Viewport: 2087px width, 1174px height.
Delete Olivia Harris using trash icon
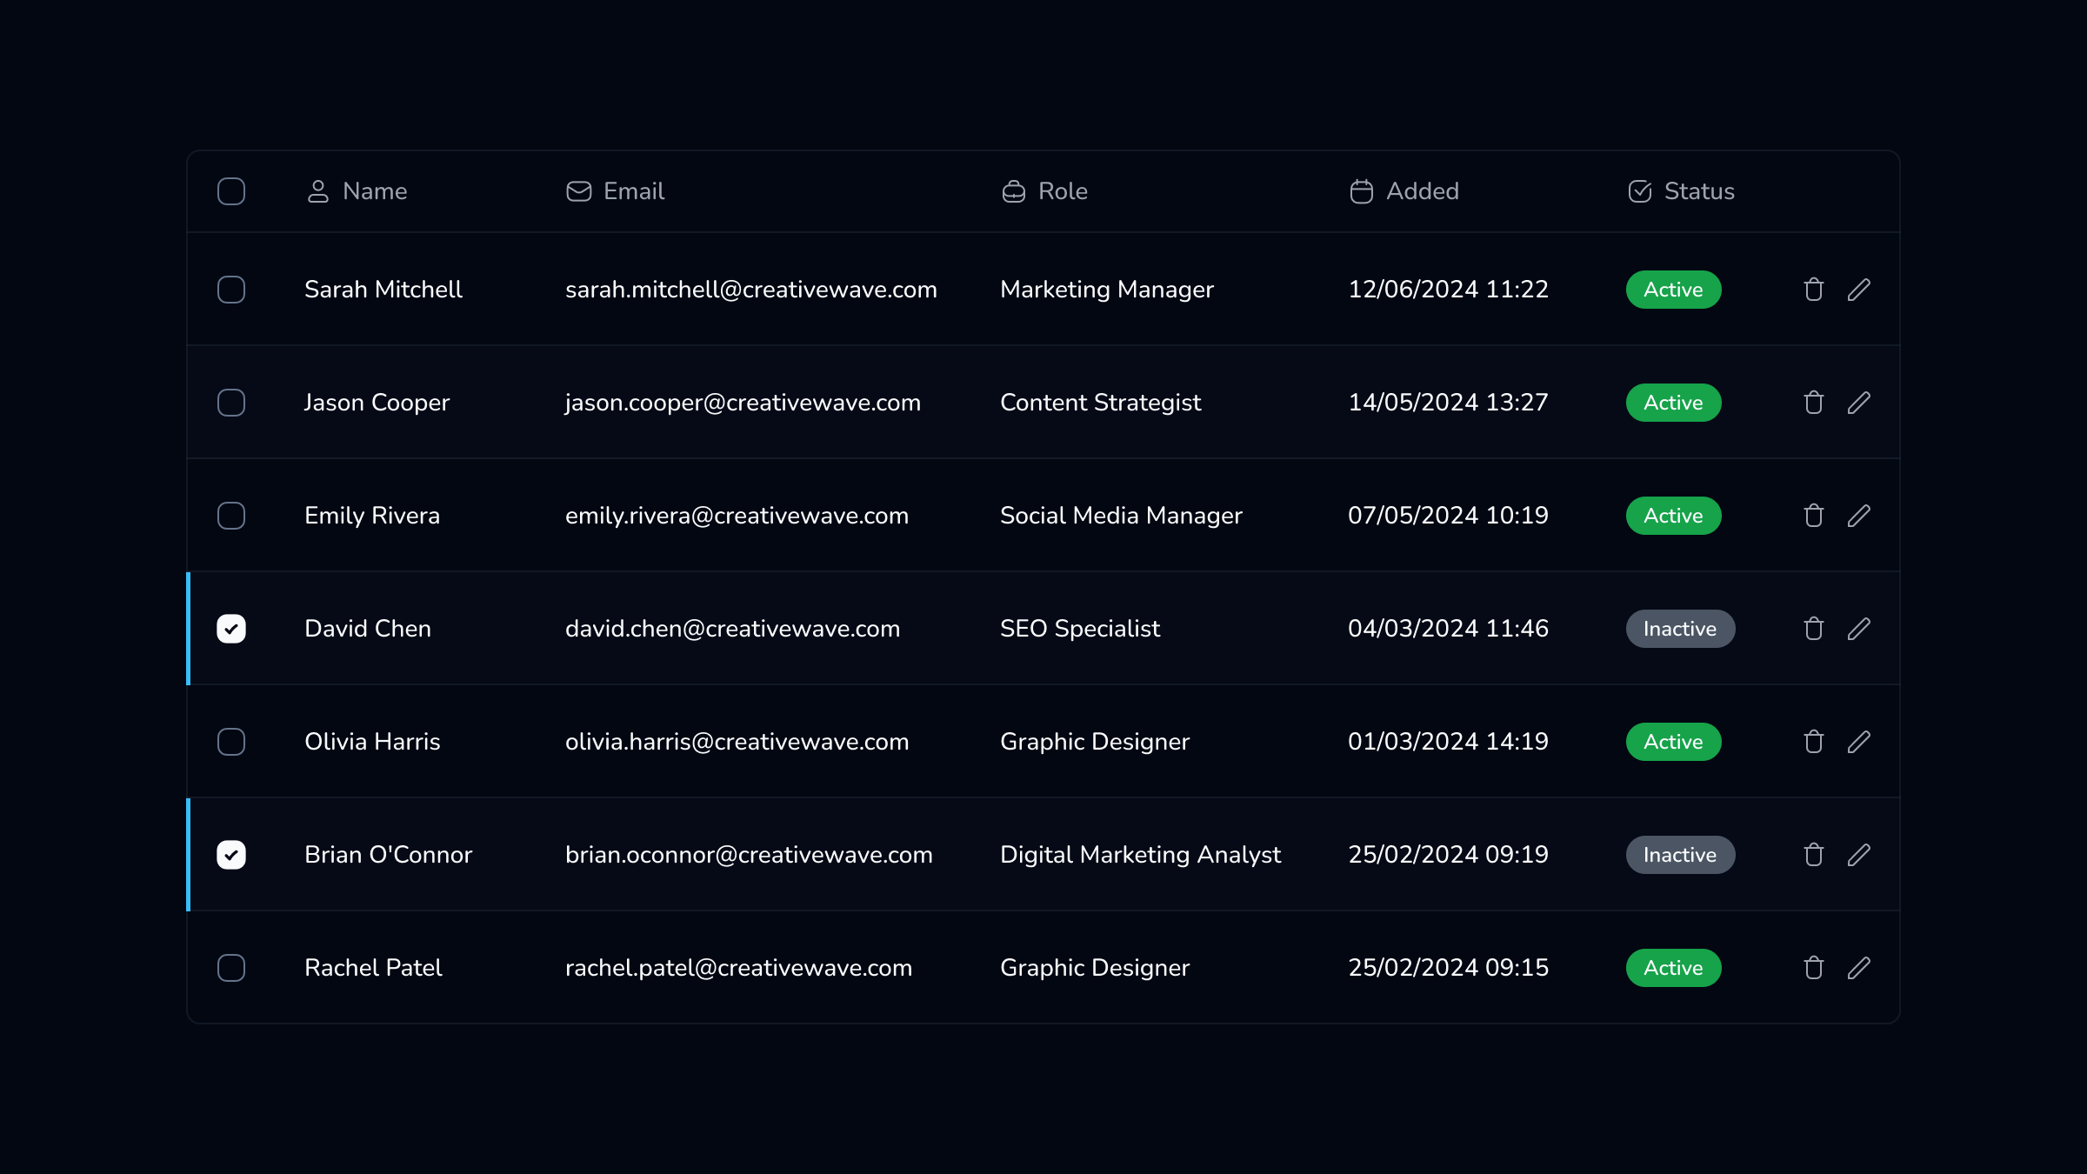point(1813,742)
